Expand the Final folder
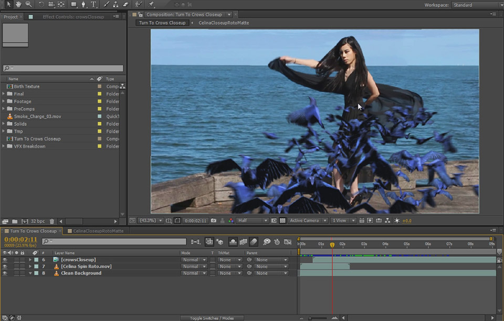The width and height of the screenshot is (504, 321). click(x=3, y=94)
